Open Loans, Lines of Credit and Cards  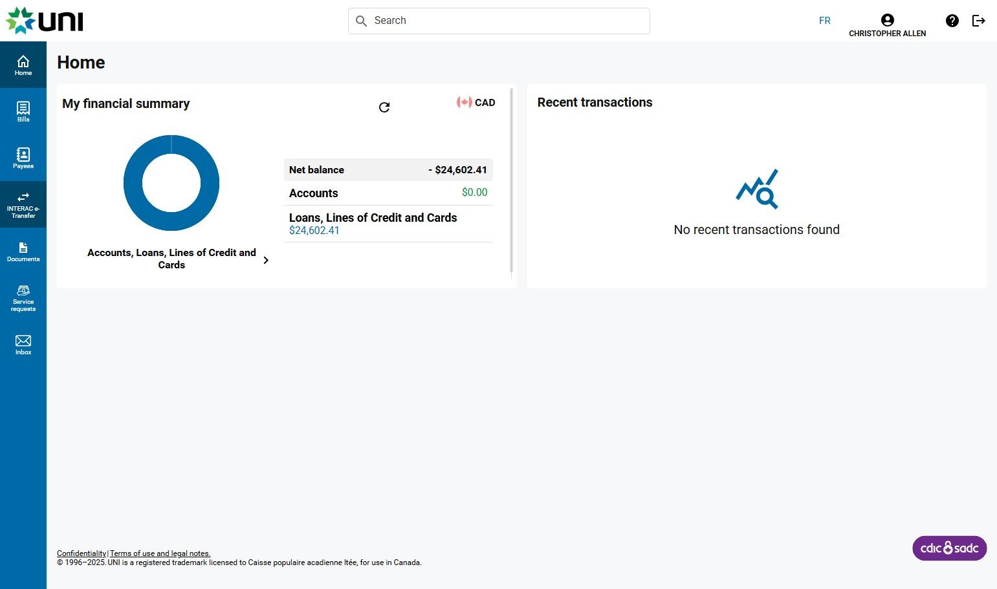(x=388, y=224)
